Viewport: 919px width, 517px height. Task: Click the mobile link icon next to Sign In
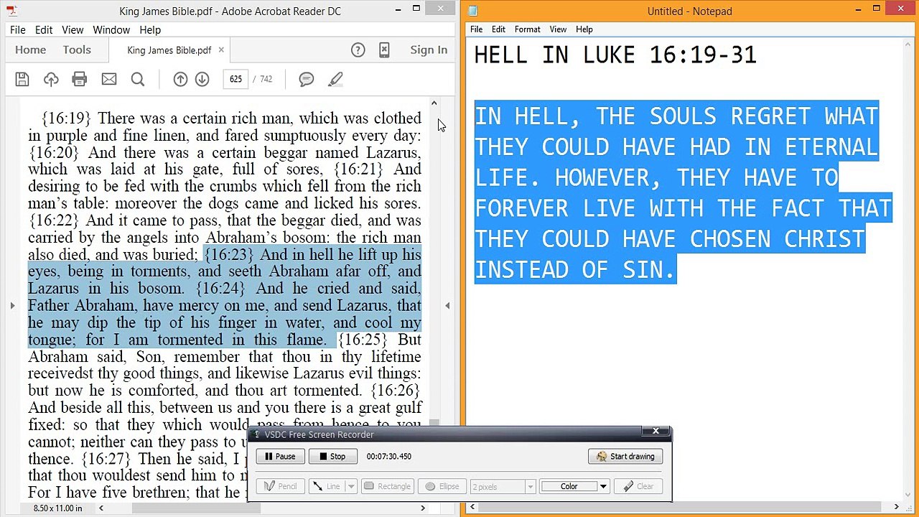click(384, 50)
